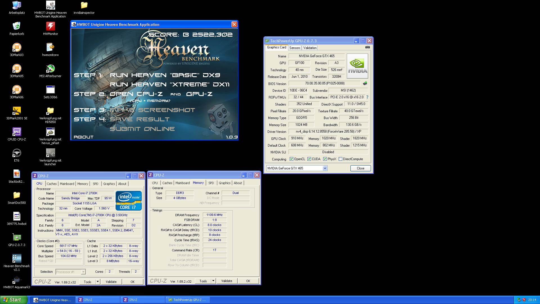Toggle the DirectCompute checkbox in GPU-Z

coord(340,159)
